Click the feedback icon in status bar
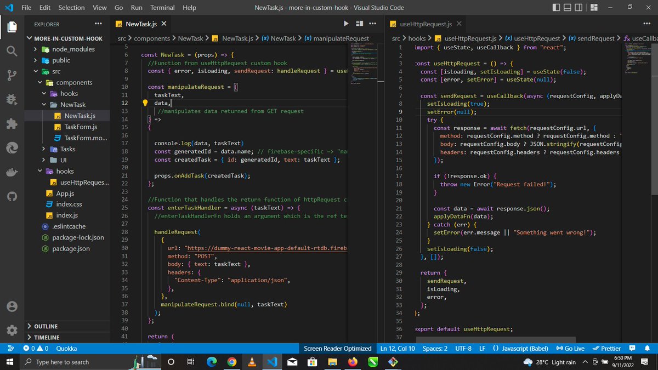 (632, 348)
